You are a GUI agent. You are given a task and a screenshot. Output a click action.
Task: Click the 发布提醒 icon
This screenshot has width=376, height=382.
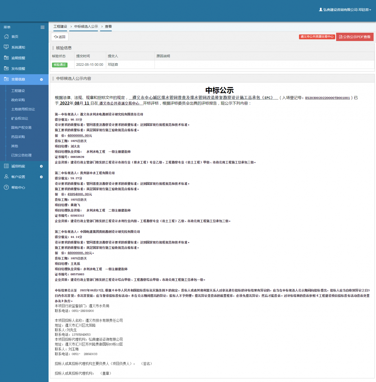[6, 68]
